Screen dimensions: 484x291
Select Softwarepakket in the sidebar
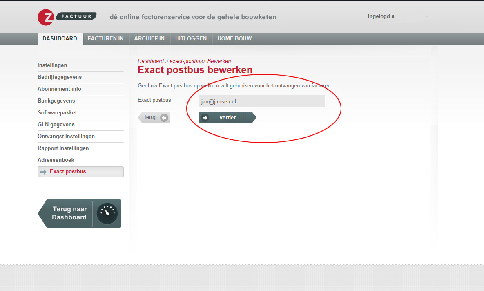coord(80,113)
